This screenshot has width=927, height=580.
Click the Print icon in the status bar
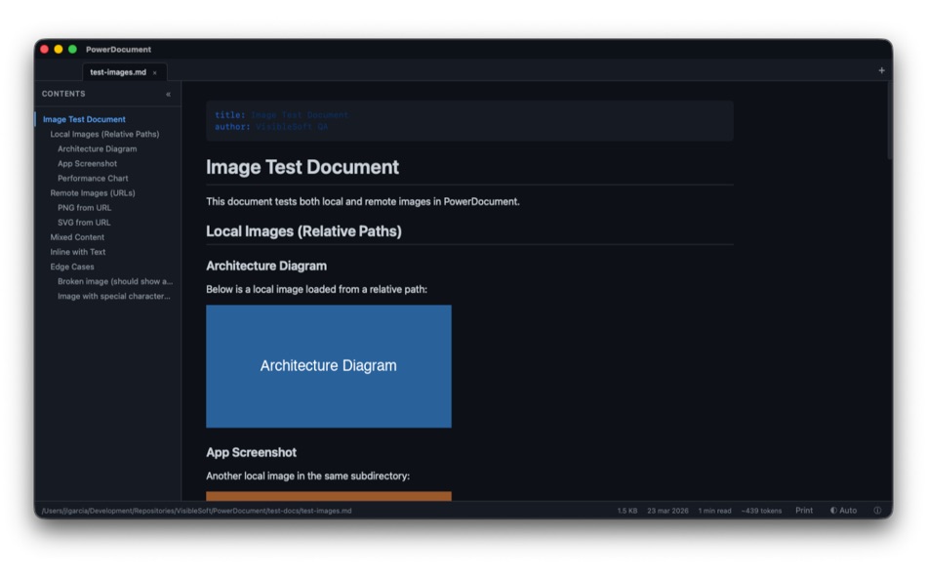pos(804,510)
